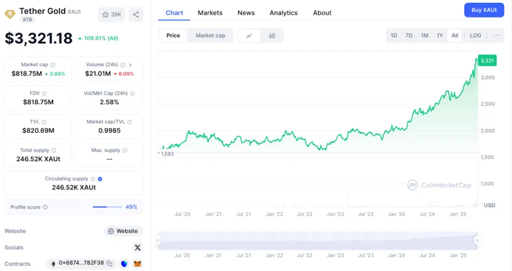Click the blue shield wallet icon

click(x=124, y=264)
